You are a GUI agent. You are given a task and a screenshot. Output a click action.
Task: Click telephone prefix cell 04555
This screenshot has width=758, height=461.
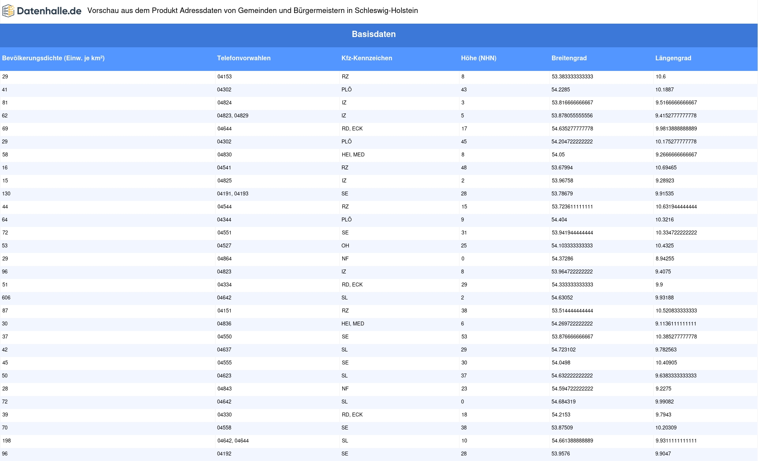(225, 363)
